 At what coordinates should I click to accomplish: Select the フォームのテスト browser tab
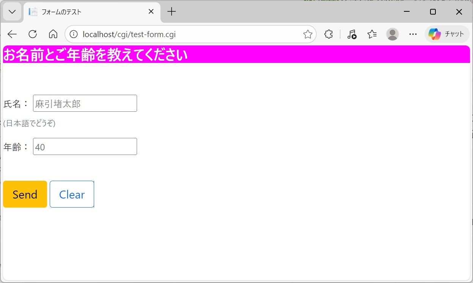pos(92,12)
